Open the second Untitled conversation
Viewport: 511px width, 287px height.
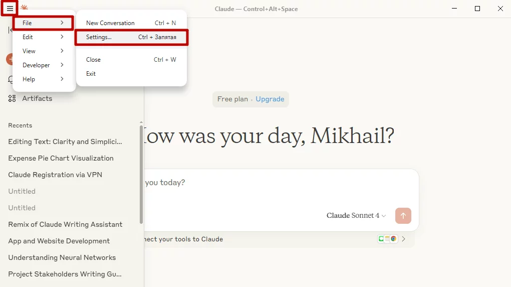(x=22, y=208)
